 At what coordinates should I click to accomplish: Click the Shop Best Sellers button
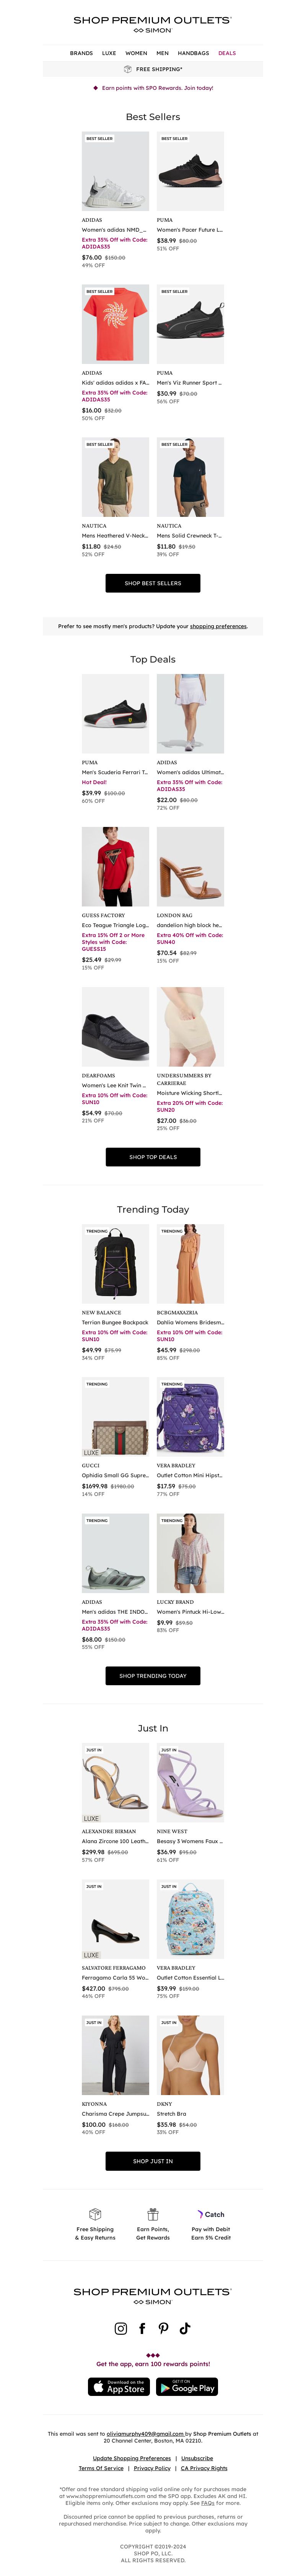(153, 583)
